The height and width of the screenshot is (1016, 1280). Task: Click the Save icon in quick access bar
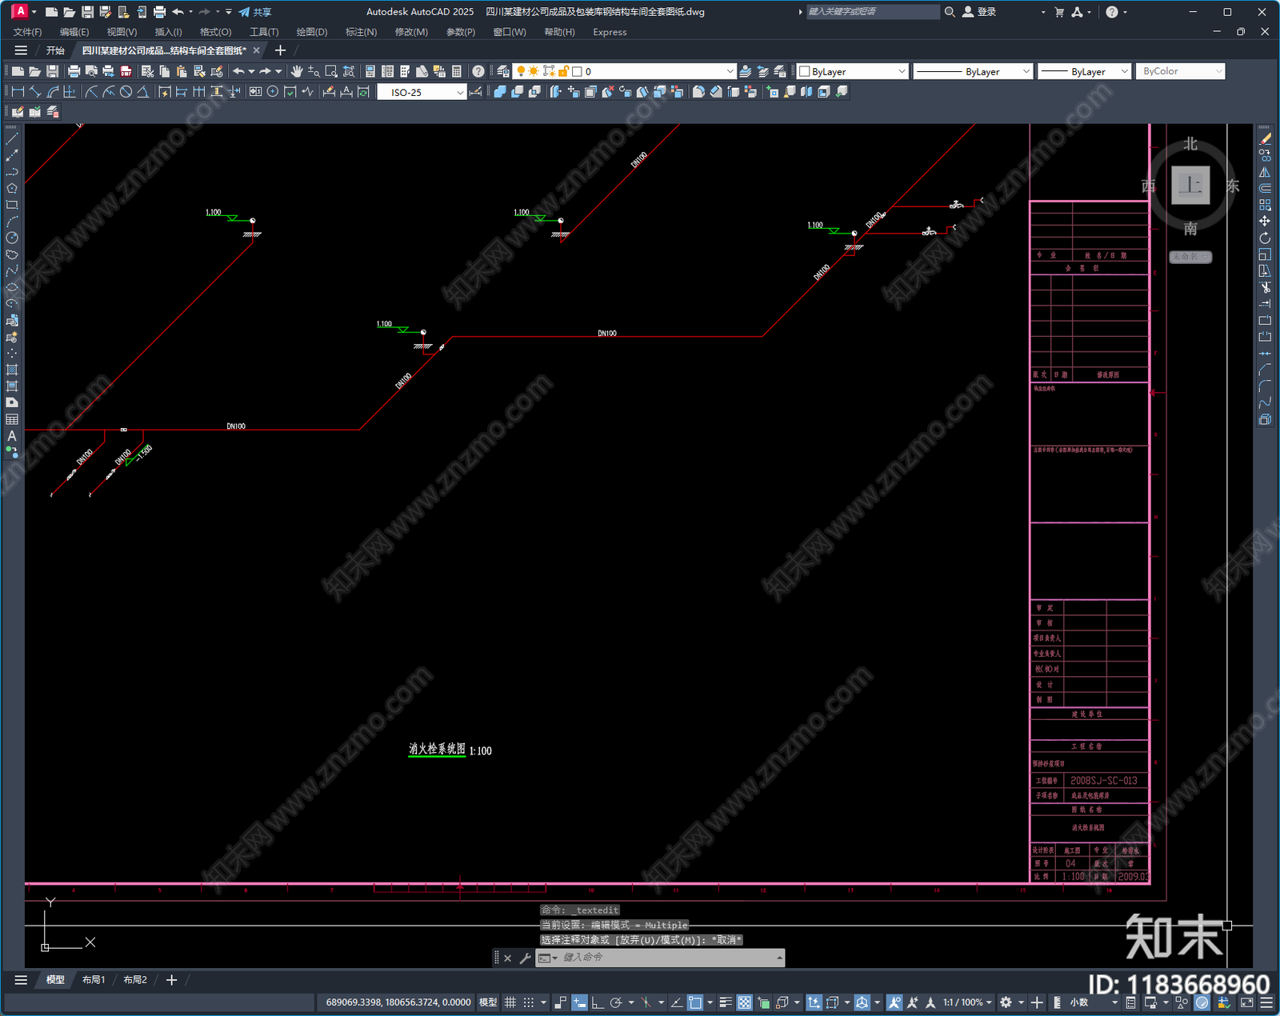coord(88,12)
